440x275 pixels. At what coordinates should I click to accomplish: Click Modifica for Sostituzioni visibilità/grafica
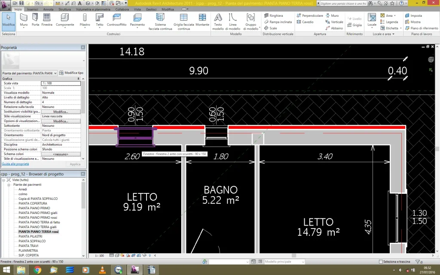coord(61,112)
